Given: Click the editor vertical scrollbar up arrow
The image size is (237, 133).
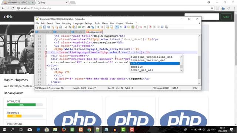Looking at the screenshot, I should (199, 36).
